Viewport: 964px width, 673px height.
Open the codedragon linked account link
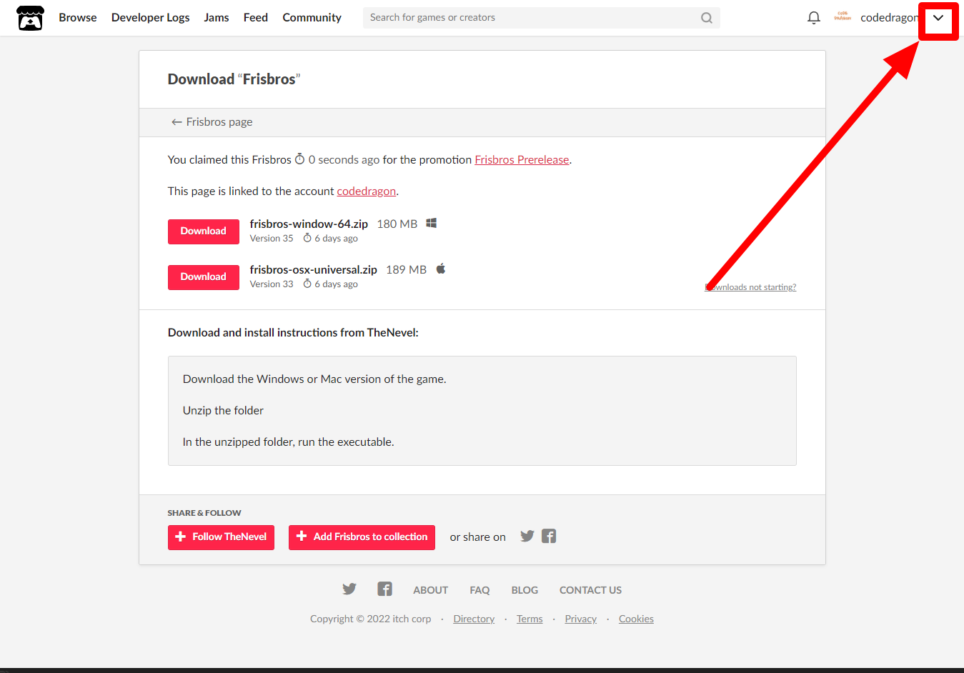pos(366,191)
